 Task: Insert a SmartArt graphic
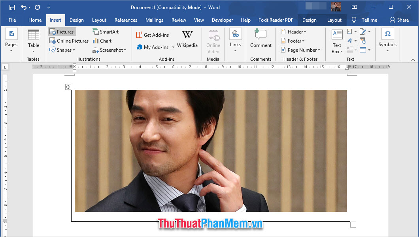point(104,32)
